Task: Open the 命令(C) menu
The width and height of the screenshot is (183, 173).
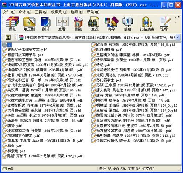Action: [x=25, y=12]
